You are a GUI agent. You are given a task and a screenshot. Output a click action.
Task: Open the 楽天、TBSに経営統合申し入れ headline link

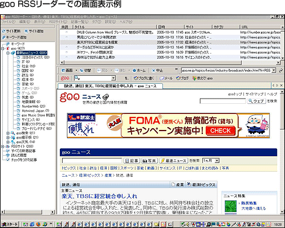[x=99, y=196]
